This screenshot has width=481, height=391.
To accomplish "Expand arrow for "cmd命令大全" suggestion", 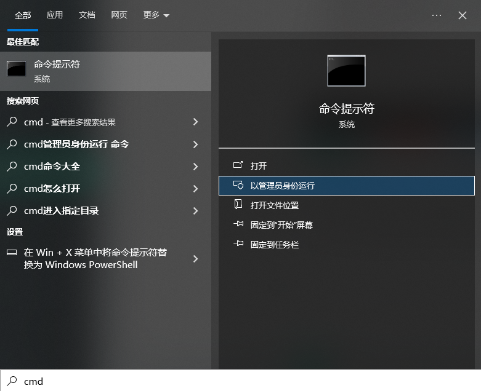I will tap(195, 167).
